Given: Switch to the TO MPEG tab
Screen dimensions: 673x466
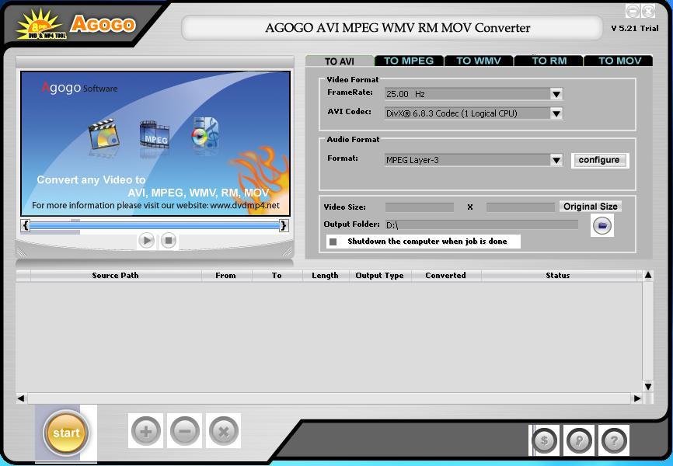Looking at the screenshot, I should 408,60.
